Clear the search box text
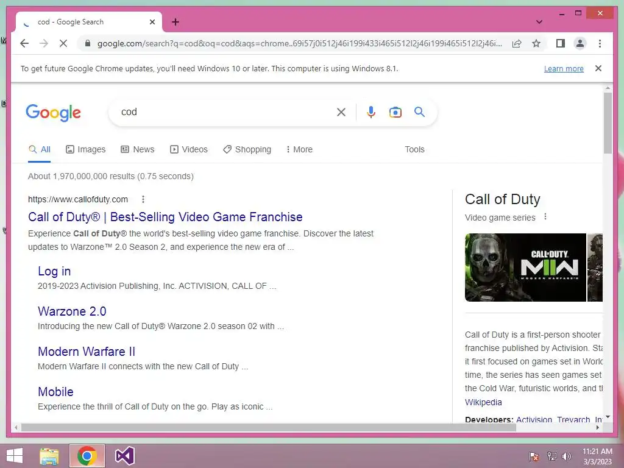 341,112
